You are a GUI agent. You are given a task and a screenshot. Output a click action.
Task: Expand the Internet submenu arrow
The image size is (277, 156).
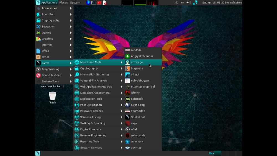click(x=71, y=45)
